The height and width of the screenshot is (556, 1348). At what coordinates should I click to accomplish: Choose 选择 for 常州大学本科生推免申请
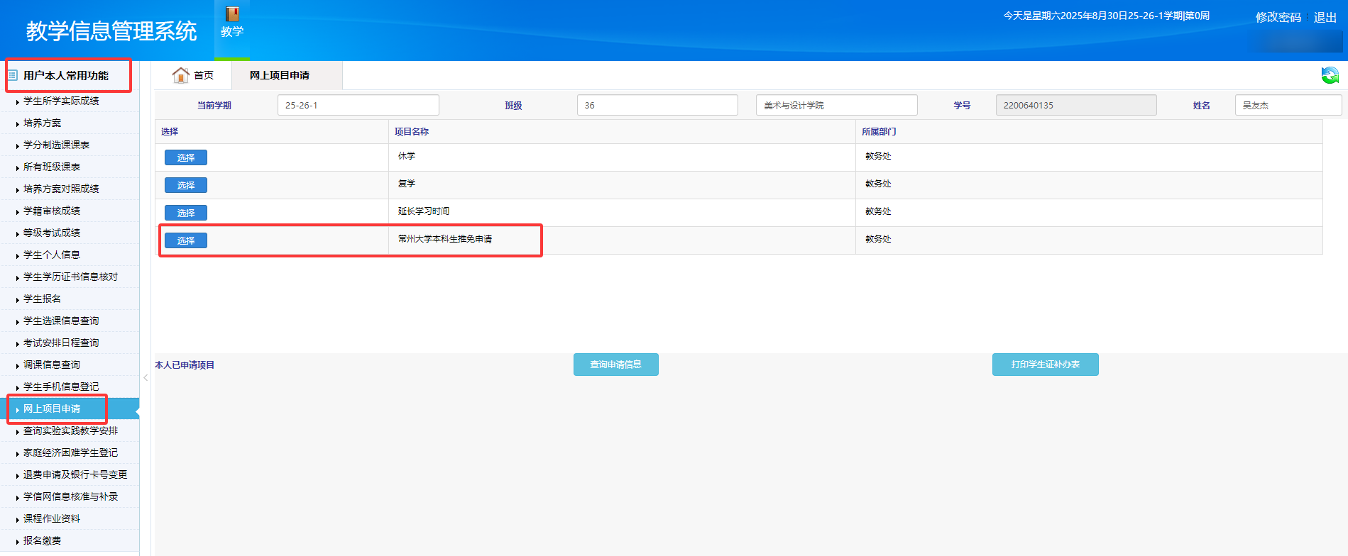(186, 240)
